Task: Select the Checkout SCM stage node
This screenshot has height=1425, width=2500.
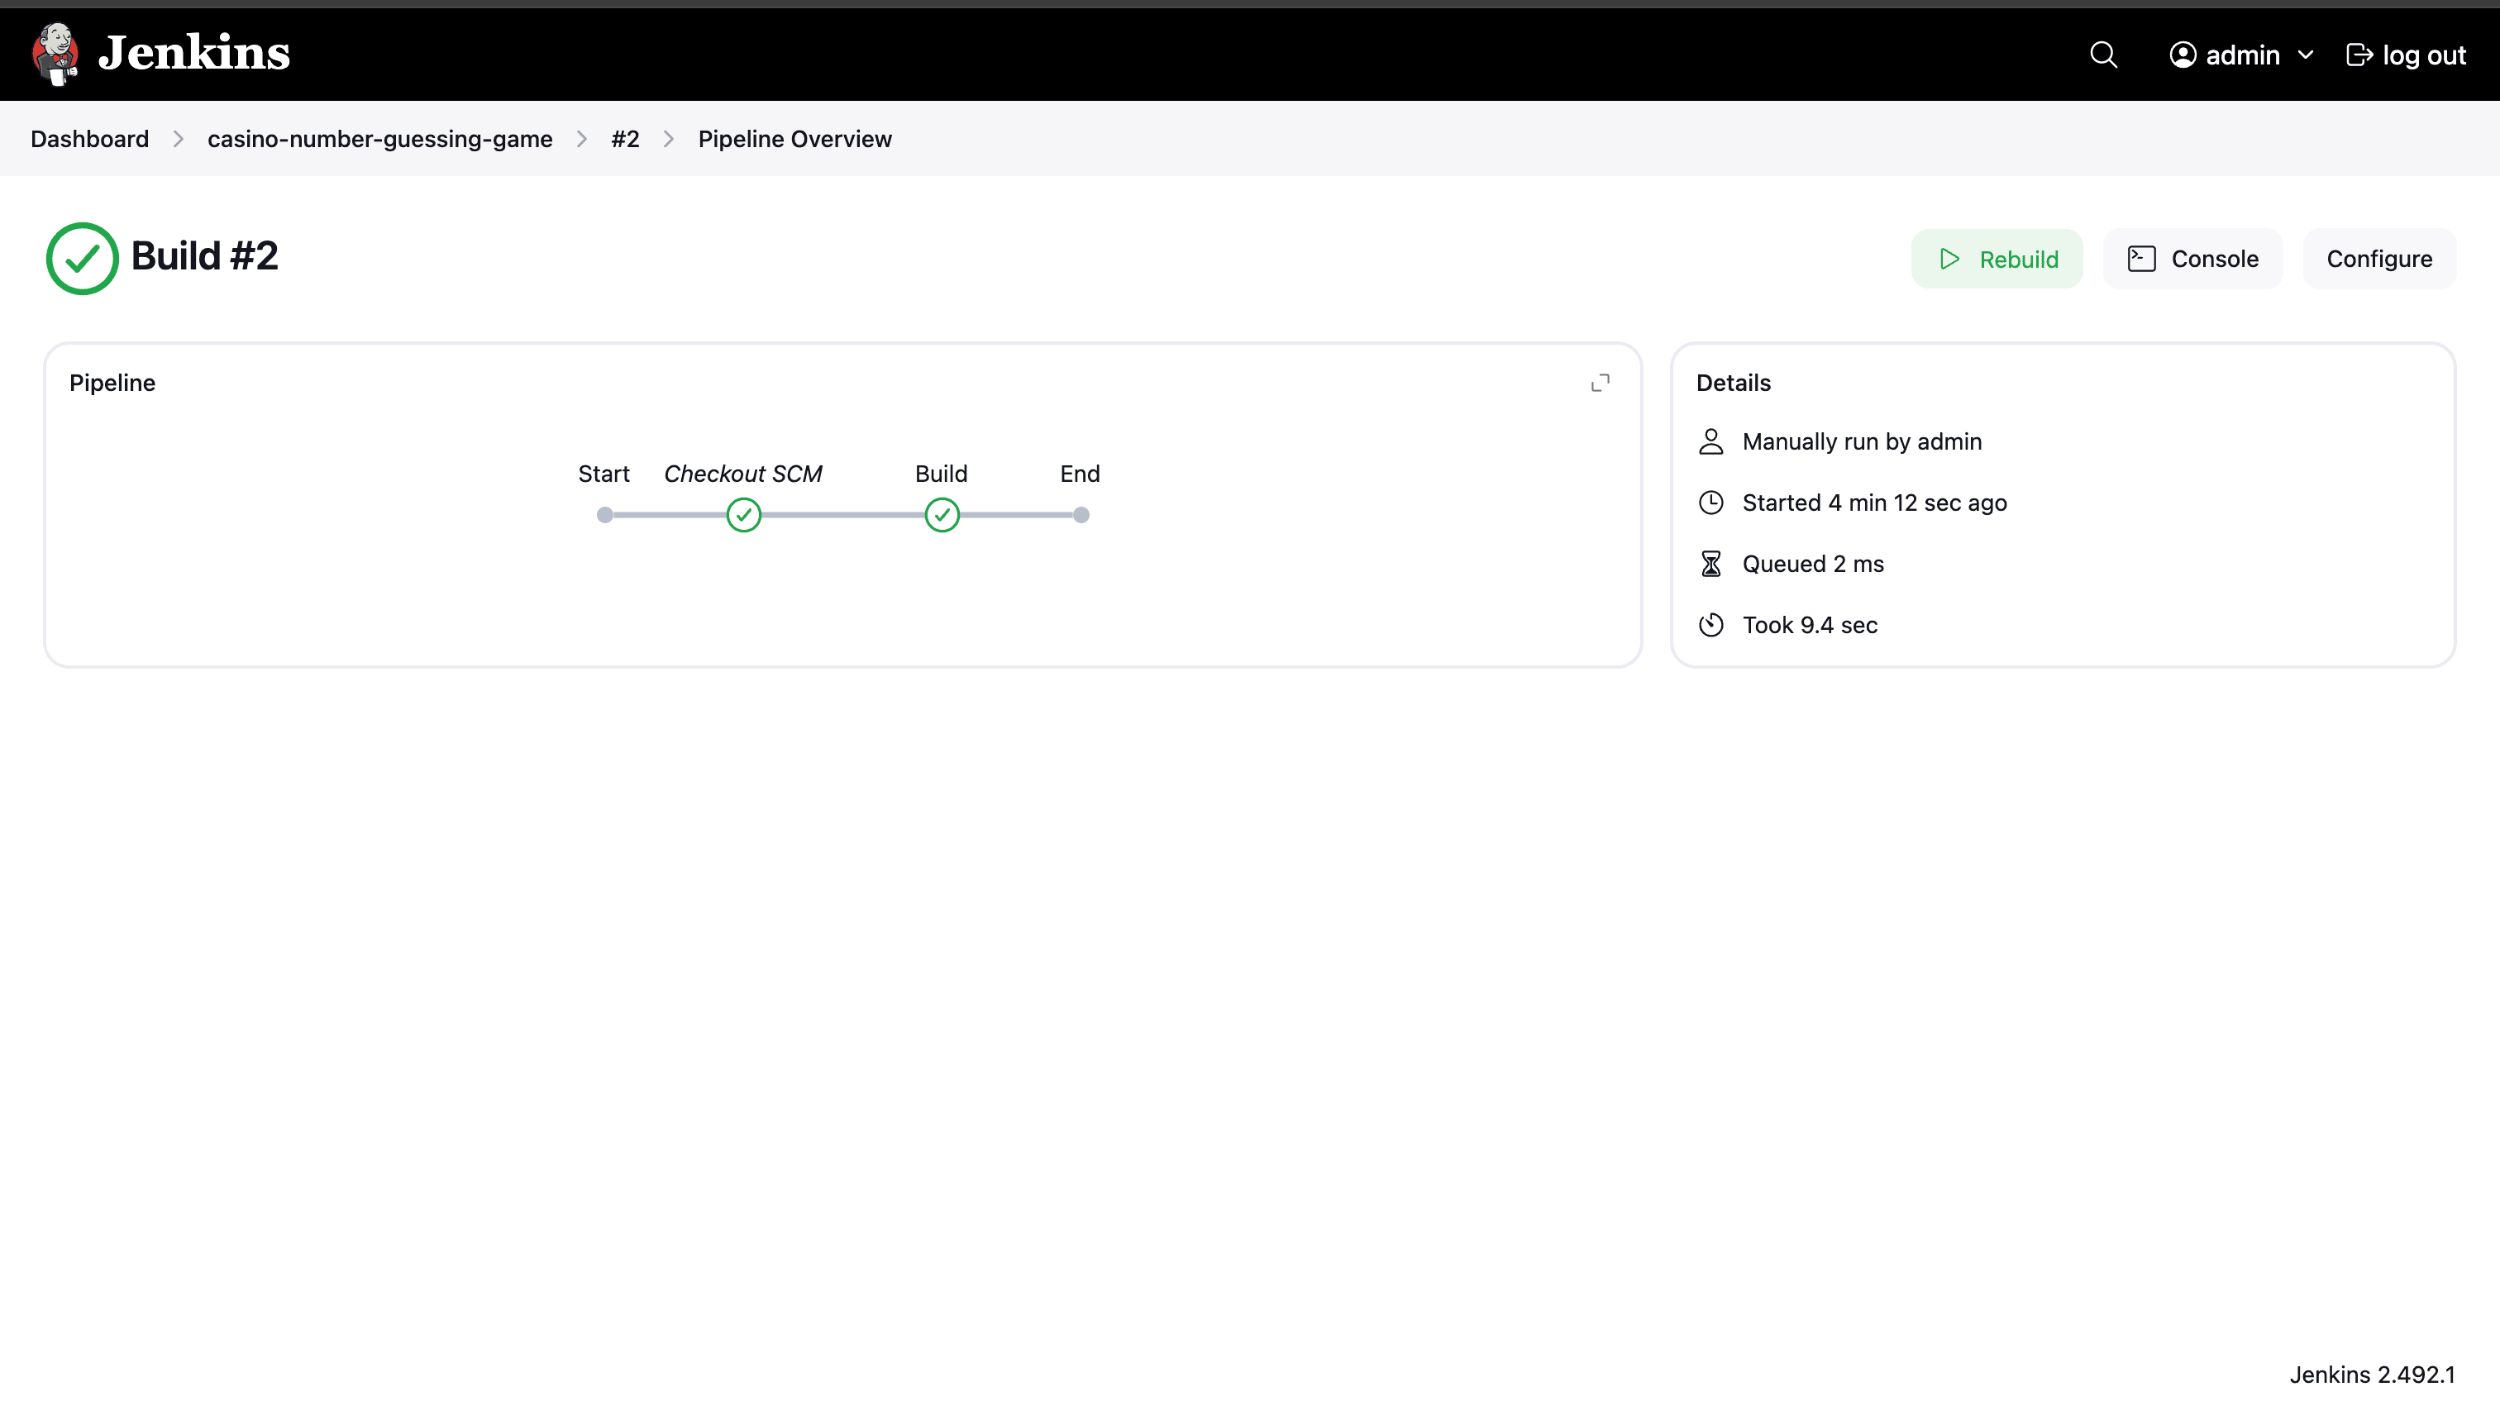Action: tap(743, 515)
